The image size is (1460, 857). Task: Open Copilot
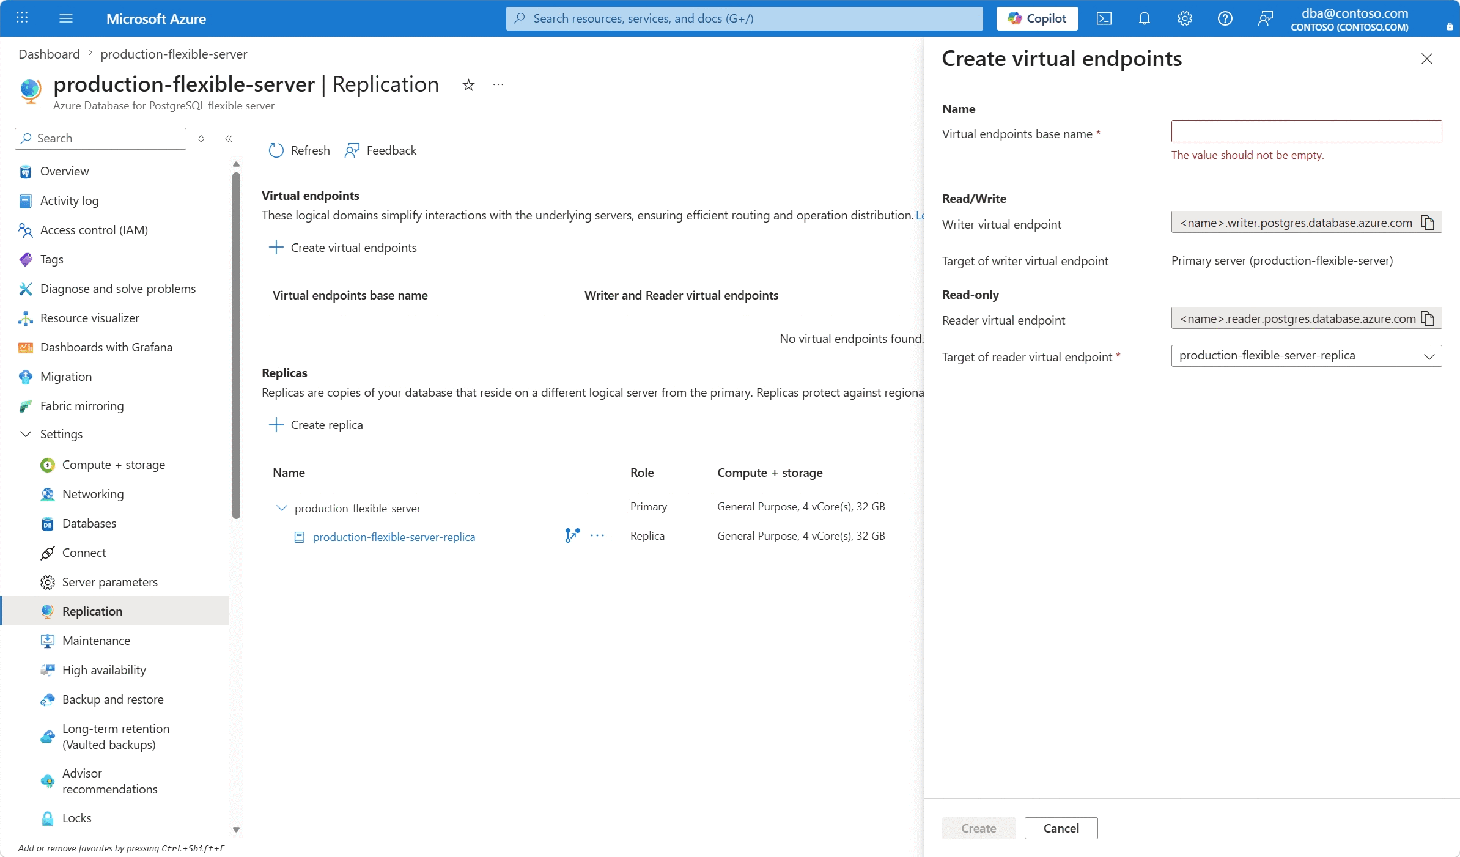1038,18
